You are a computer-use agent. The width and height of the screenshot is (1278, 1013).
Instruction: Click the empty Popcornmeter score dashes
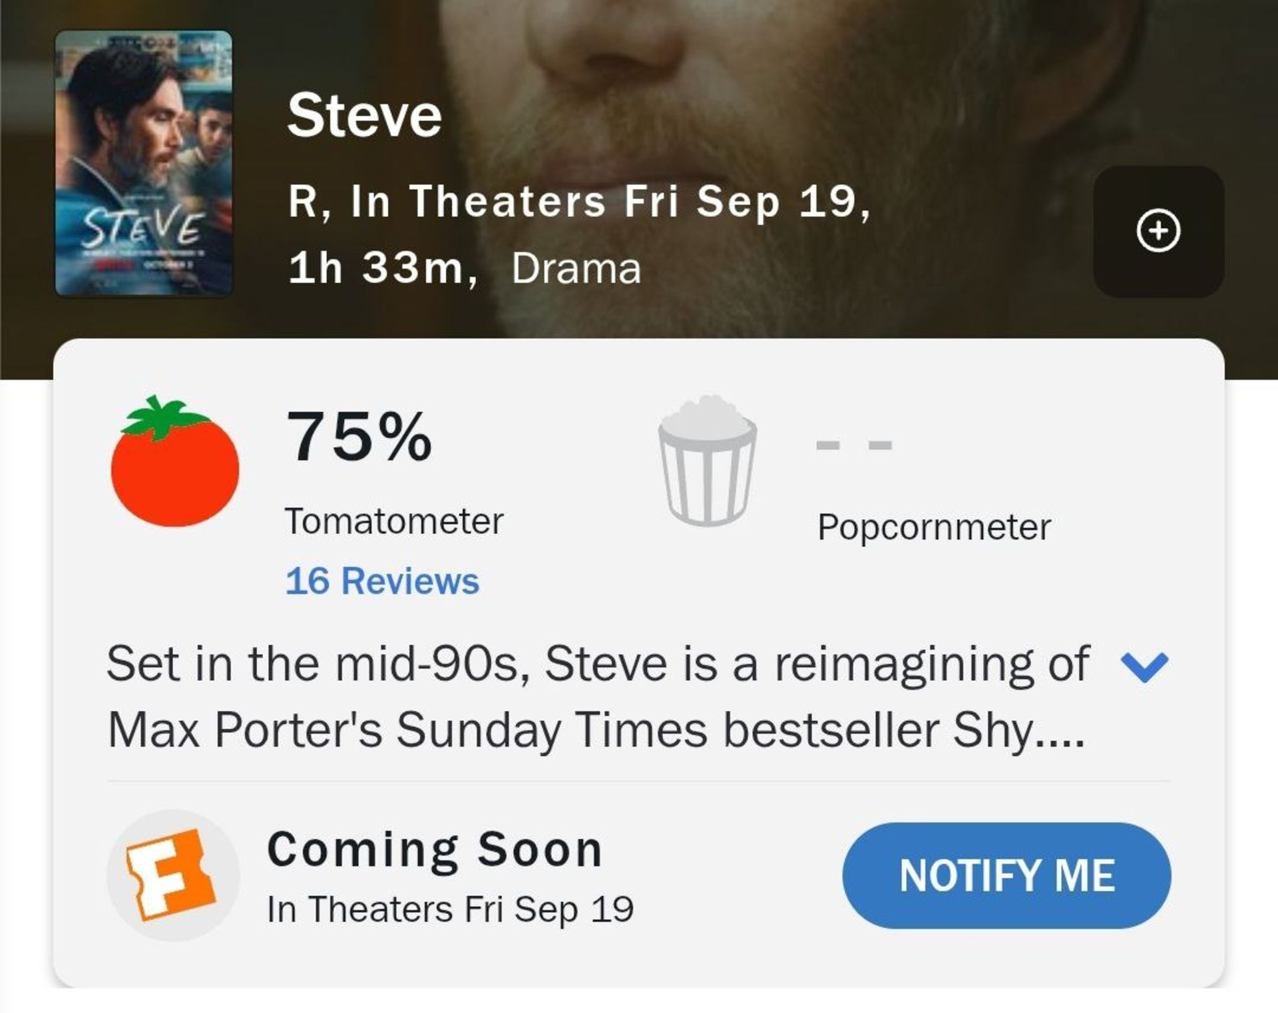[x=854, y=445]
